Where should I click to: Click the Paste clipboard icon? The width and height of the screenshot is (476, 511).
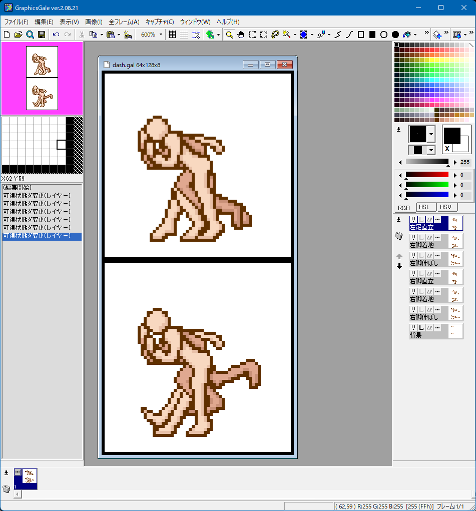[x=111, y=35]
